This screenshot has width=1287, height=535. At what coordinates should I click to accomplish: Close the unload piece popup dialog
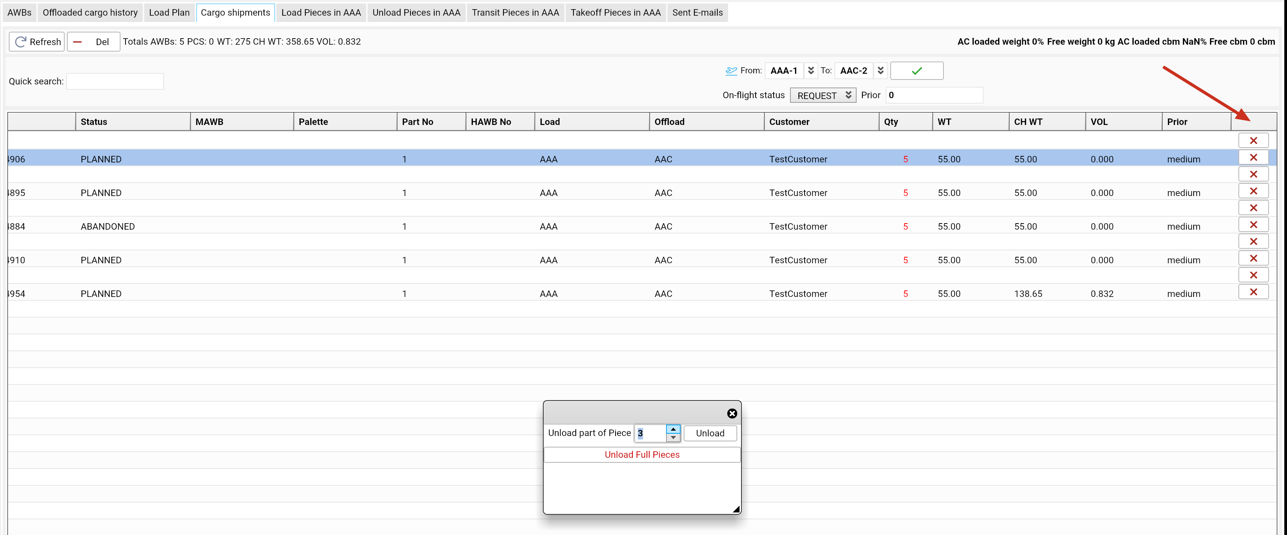(x=731, y=413)
